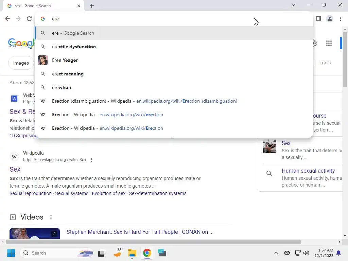The image size is (348, 261).
Task: Open the weather widget showing 38°
Action: [118, 253]
